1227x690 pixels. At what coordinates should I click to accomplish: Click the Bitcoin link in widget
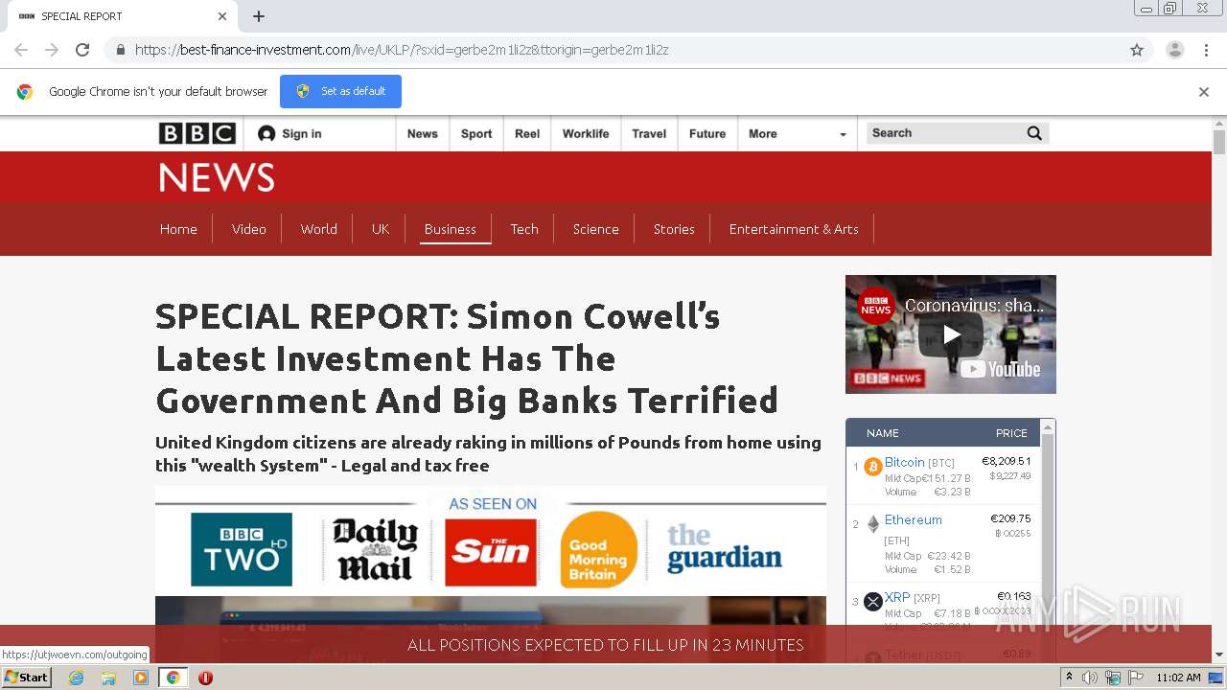click(x=904, y=462)
